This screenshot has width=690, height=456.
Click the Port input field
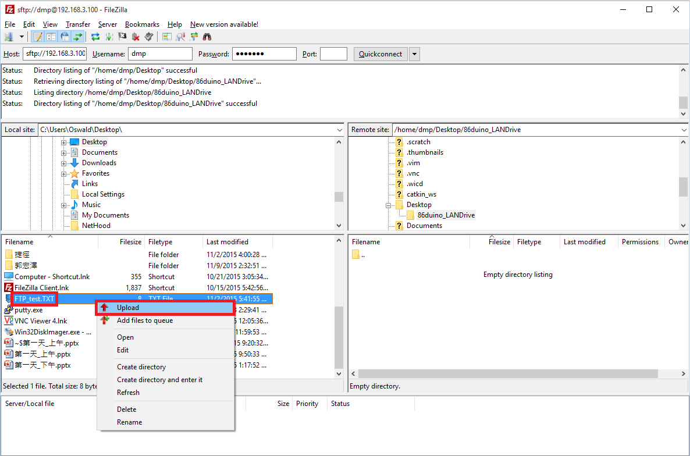tap(333, 54)
